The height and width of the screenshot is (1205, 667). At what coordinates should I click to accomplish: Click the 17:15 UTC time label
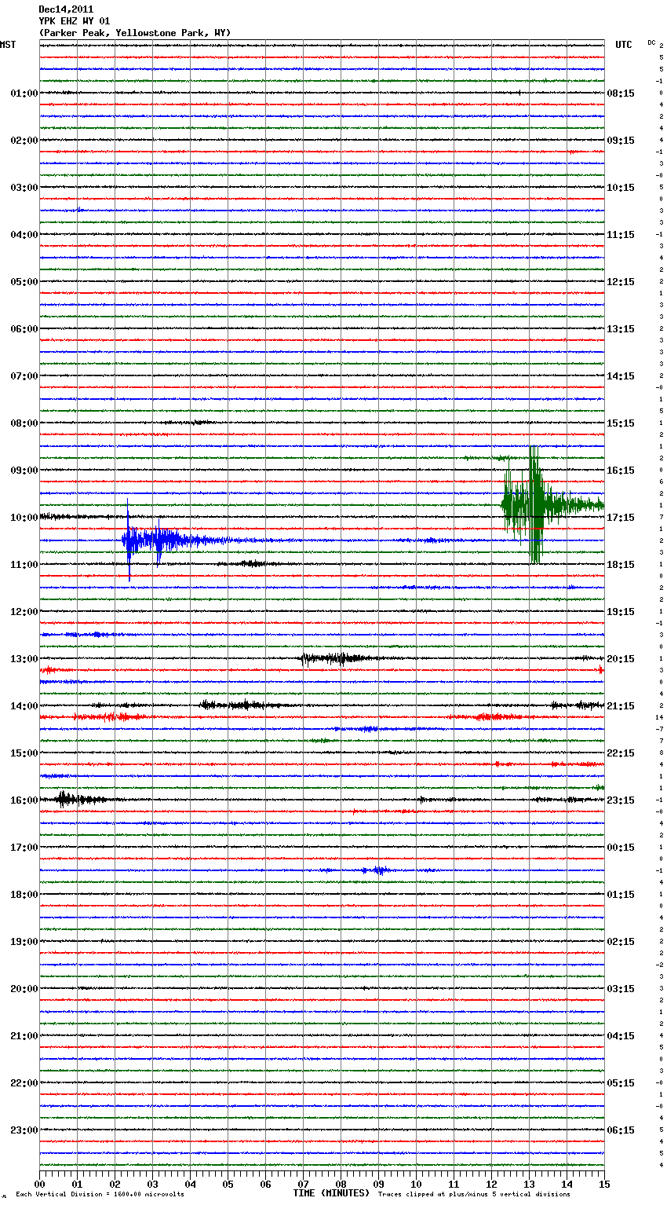(x=621, y=518)
